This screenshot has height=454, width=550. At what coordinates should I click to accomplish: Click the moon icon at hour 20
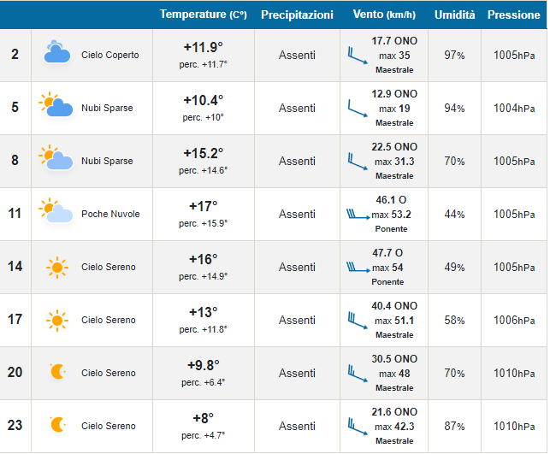click(56, 372)
